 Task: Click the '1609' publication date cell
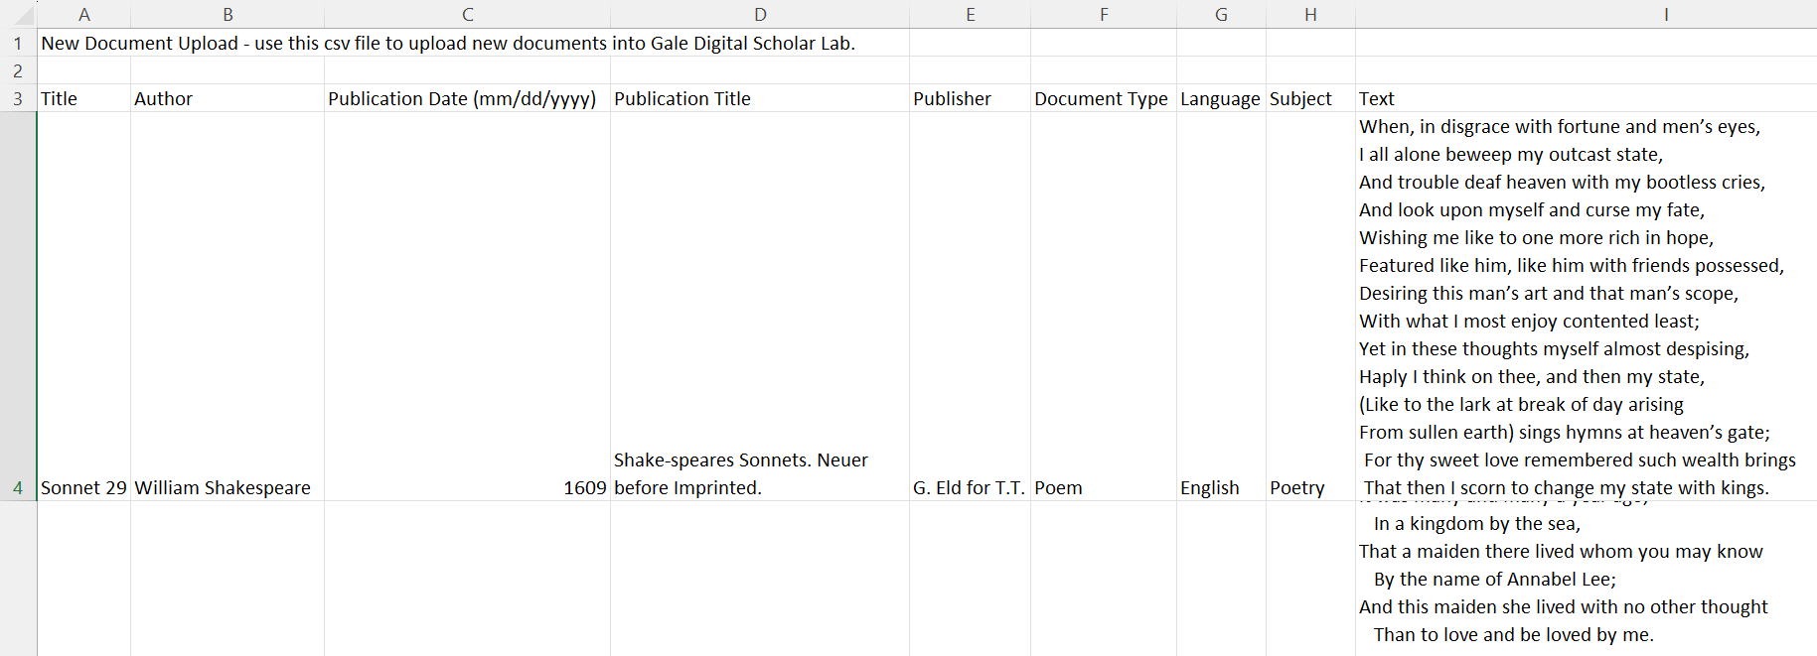467,307
